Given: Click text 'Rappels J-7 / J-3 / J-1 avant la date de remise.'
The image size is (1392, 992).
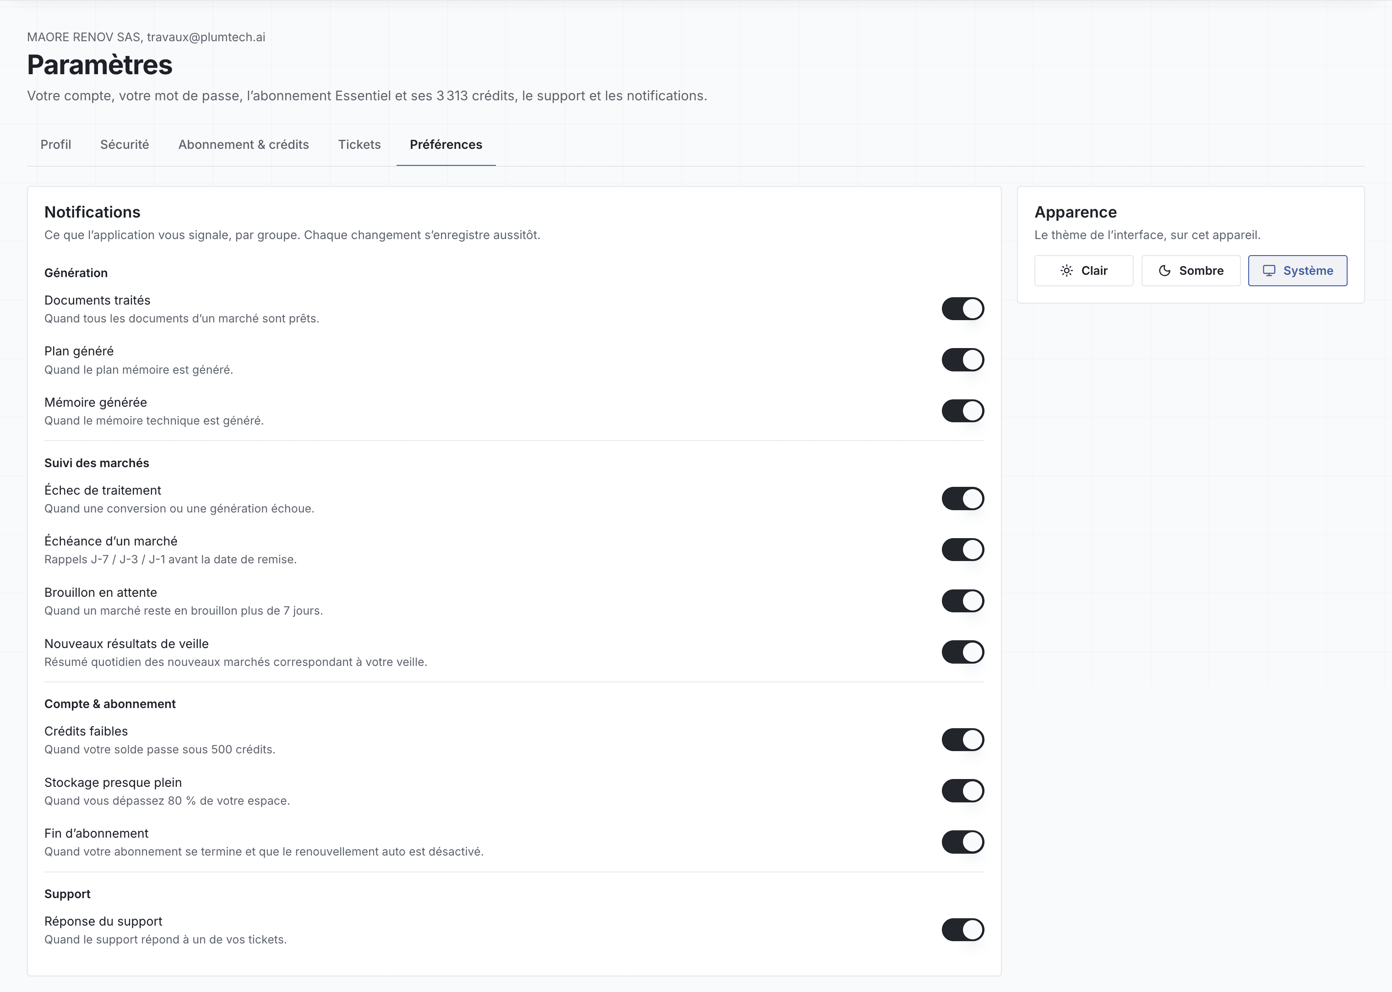Looking at the screenshot, I should click(x=170, y=560).
